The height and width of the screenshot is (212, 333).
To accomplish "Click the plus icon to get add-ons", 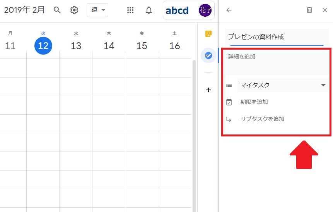I will pyautogui.click(x=208, y=90).
